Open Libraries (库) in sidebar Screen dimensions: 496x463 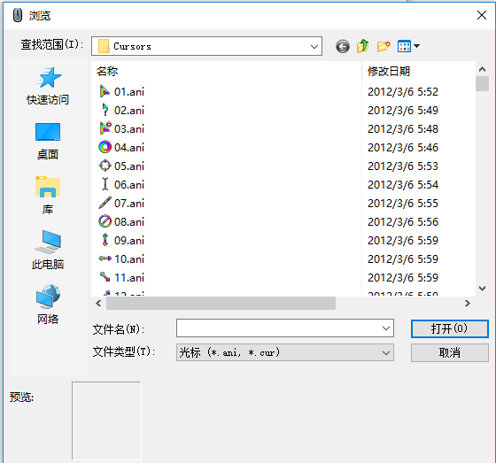(48, 196)
